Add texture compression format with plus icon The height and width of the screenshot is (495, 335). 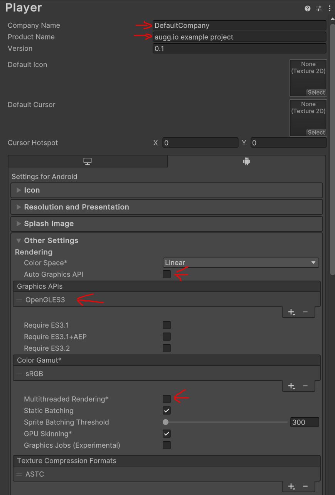pyautogui.click(x=291, y=486)
